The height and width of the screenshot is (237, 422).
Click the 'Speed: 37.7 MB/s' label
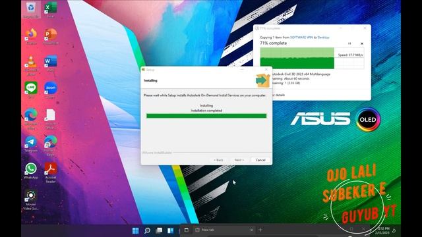350,55
